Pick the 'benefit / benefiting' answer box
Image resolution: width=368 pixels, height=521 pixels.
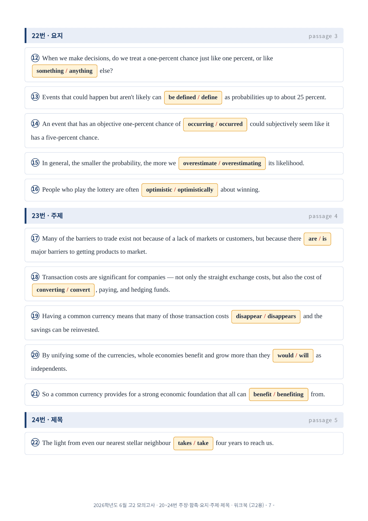point(278,394)
